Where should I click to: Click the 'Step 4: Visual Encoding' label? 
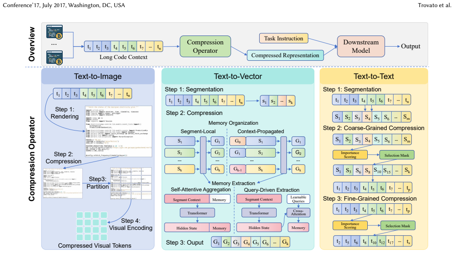(131, 225)
